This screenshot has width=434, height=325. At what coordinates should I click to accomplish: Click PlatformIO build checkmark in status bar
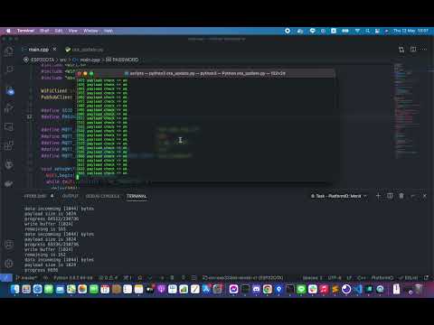point(150,278)
